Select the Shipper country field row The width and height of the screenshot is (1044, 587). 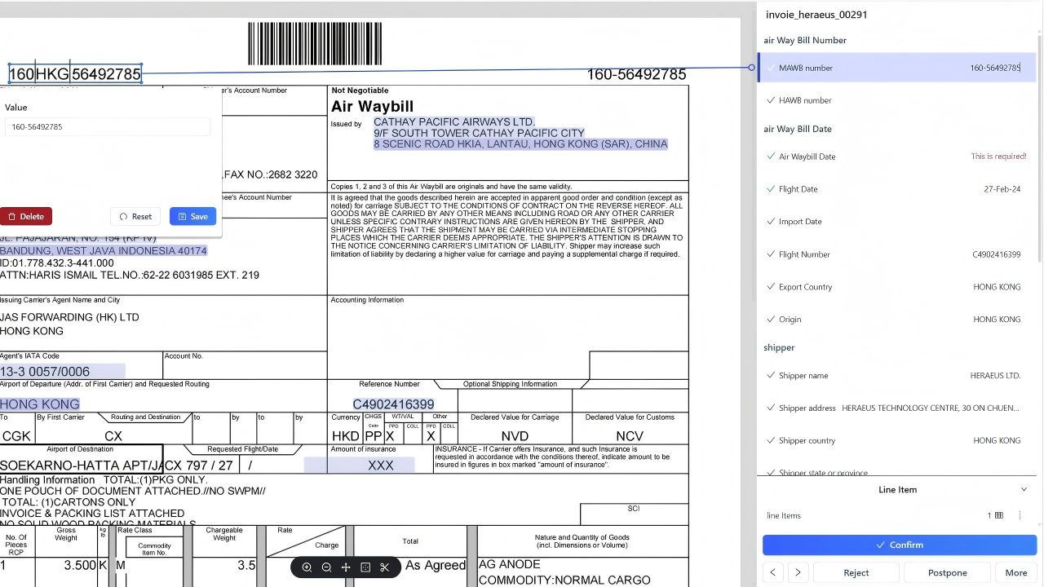[896, 440]
